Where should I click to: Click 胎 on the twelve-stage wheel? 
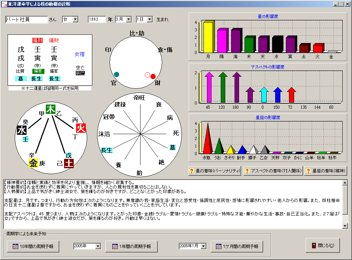click(x=139, y=173)
